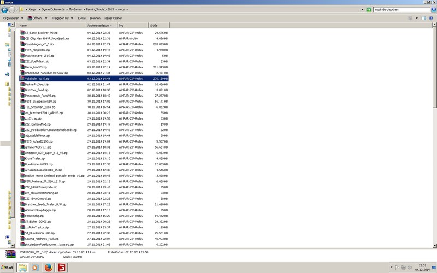
Task: Launch Windows Media Player from the taskbar
Action: point(35,268)
